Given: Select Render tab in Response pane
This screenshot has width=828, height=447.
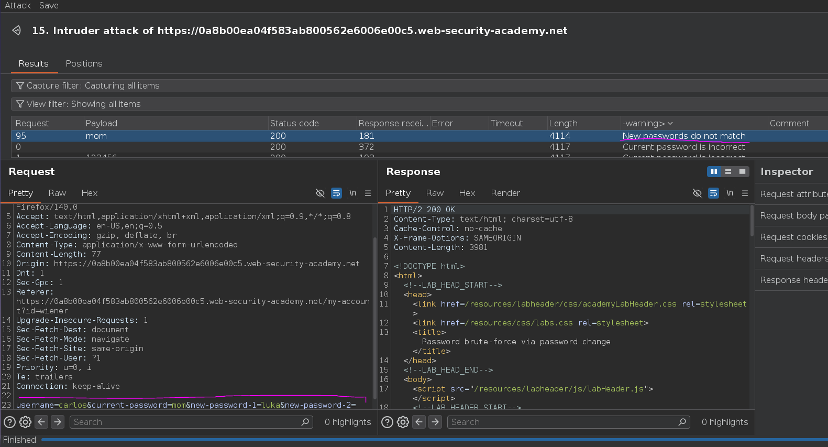Looking at the screenshot, I should [x=505, y=193].
